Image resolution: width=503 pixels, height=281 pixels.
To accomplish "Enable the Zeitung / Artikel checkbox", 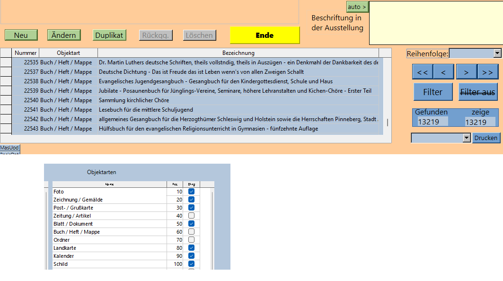I will click(191, 216).
